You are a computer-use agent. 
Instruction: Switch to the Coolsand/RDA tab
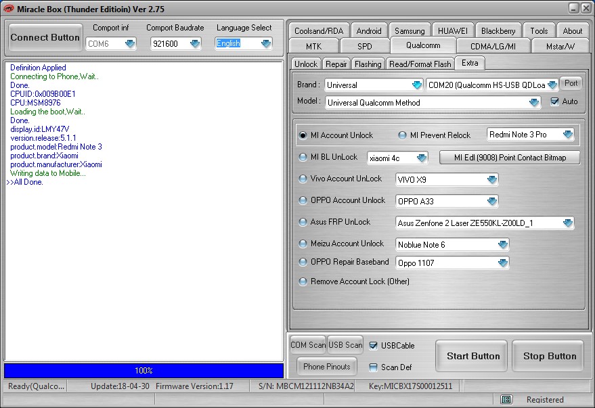coord(319,30)
